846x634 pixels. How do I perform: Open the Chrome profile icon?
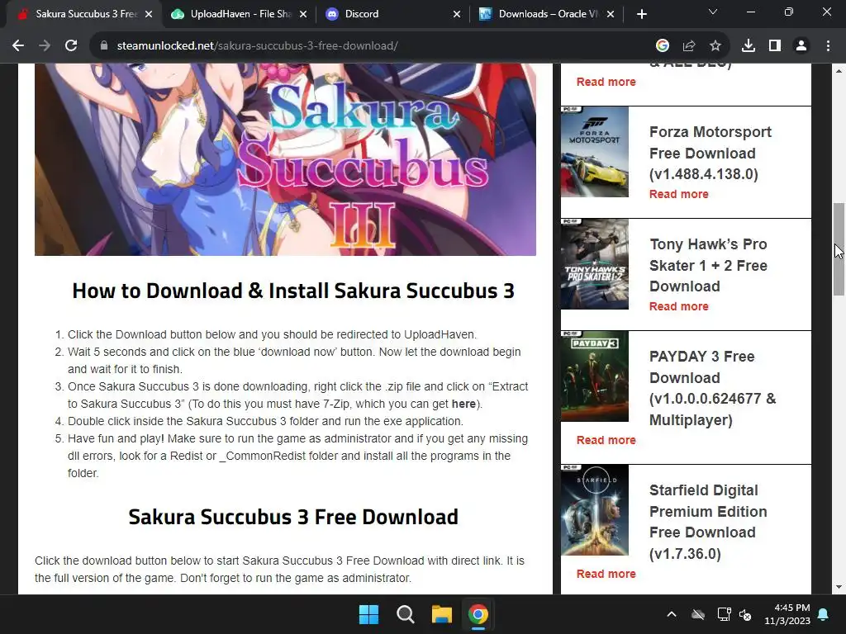[801, 46]
